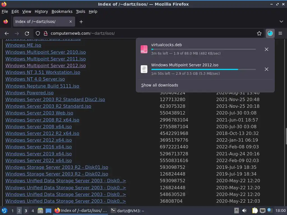
Task: Open the Windows Multipoint Server 2011.iso link
Action: pyautogui.click(x=46, y=59)
